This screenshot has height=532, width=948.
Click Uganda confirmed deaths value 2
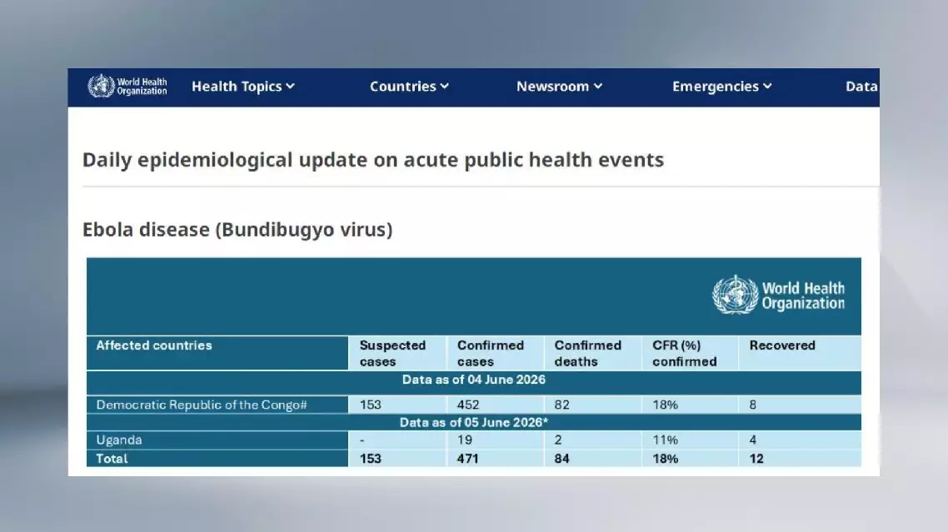pyautogui.click(x=558, y=440)
